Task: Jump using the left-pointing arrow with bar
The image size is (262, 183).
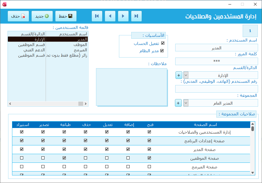Action: pyautogui.click(x=97, y=16)
